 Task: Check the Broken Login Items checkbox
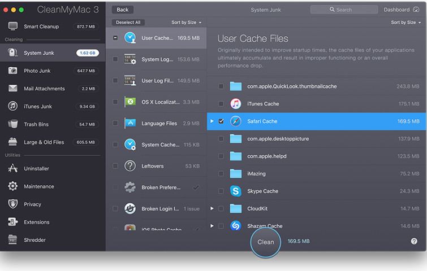click(x=115, y=208)
